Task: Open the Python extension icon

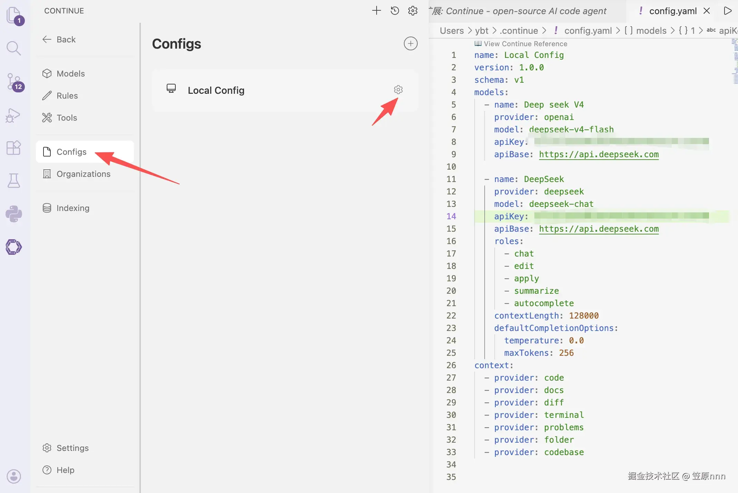Action: pos(13,214)
